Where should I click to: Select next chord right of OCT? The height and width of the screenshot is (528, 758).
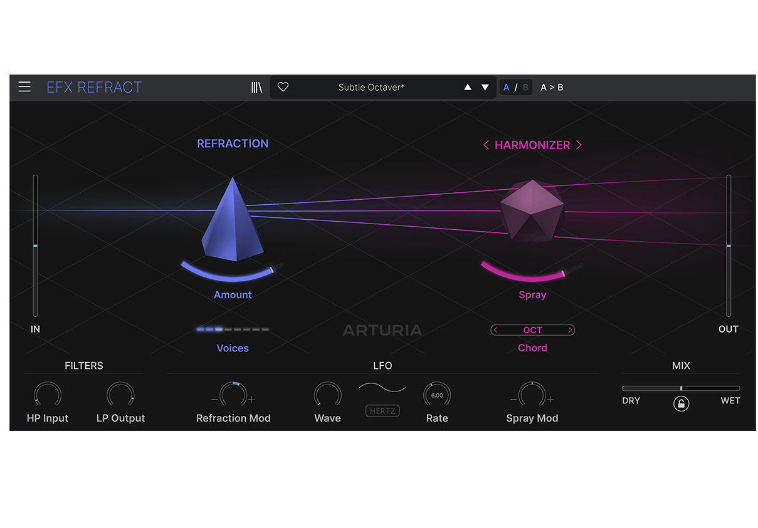click(x=570, y=330)
